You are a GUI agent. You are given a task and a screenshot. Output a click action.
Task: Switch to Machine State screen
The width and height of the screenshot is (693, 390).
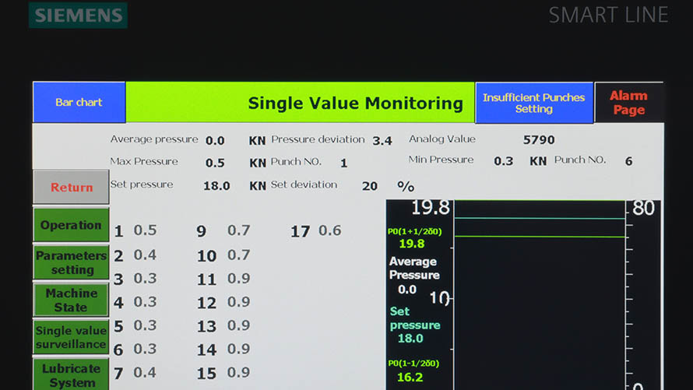coord(71,300)
